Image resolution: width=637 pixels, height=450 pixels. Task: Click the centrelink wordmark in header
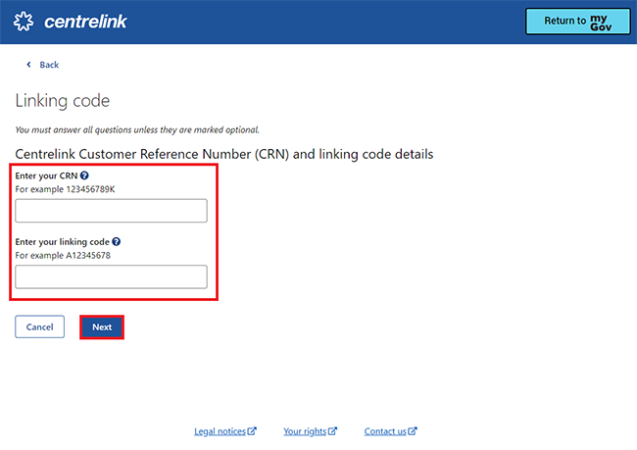click(x=85, y=22)
